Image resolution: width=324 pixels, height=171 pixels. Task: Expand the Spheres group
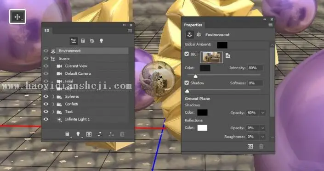pos(53,96)
